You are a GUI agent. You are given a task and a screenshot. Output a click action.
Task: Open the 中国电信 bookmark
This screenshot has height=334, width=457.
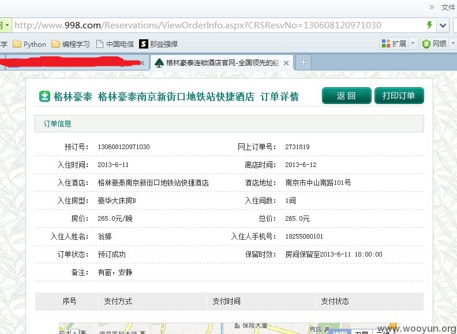115,44
